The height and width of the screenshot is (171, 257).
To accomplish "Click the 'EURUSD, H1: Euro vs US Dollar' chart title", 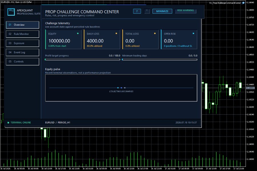I will tap(16, 2).
